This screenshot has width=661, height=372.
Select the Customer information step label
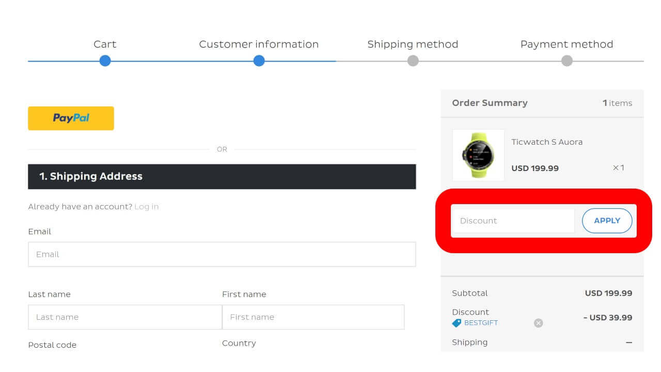[259, 44]
